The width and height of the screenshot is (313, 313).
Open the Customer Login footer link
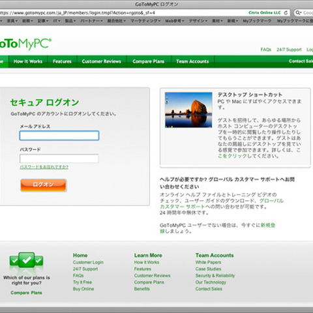tap(88, 262)
